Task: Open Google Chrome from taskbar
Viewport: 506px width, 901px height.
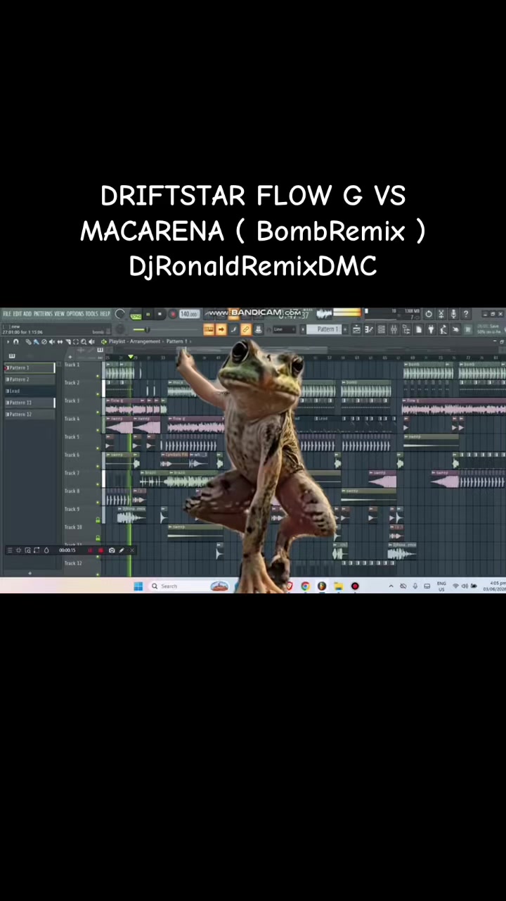Action: click(x=305, y=586)
